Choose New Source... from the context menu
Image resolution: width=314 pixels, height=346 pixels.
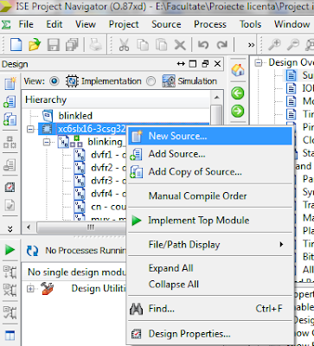[210, 136]
